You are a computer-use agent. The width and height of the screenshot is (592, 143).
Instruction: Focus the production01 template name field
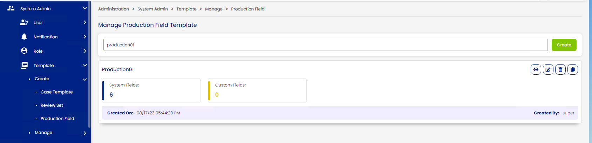[325, 45]
